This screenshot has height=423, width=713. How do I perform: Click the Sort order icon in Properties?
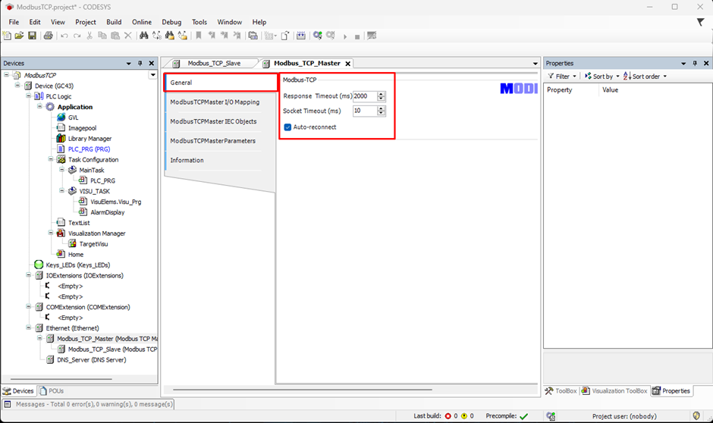pyautogui.click(x=627, y=77)
